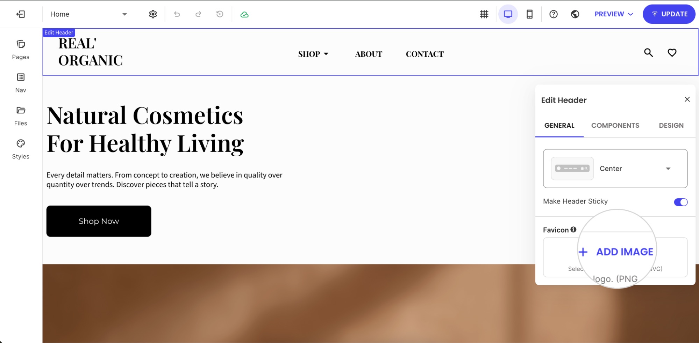Toggle the Make Header Sticky switch
The height and width of the screenshot is (343, 699).
tap(680, 202)
